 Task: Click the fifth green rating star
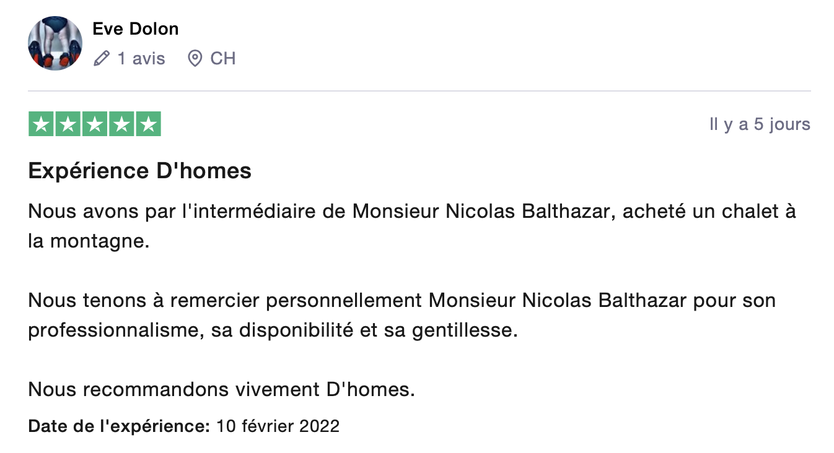coord(148,124)
